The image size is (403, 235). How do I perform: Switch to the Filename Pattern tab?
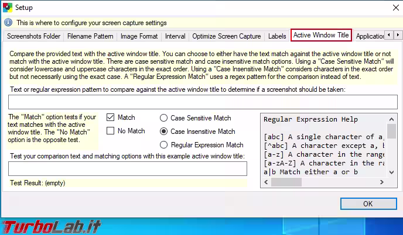[x=90, y=36]
